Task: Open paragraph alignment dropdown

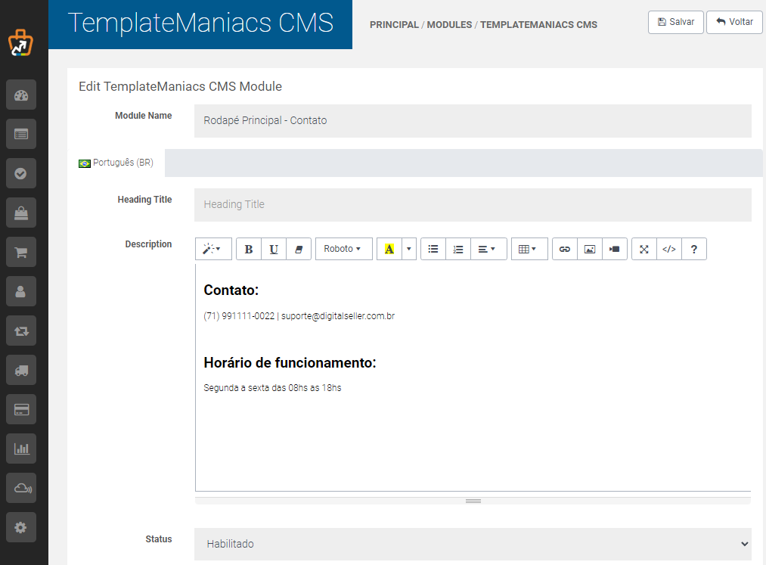Action: coord(488,250)
